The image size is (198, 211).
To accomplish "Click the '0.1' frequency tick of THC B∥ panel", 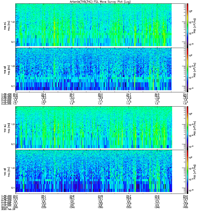I will tap(13, 188).
